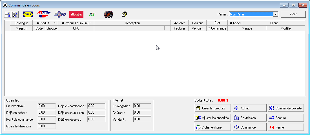Click the Marque sub-header

click(247, 28)
